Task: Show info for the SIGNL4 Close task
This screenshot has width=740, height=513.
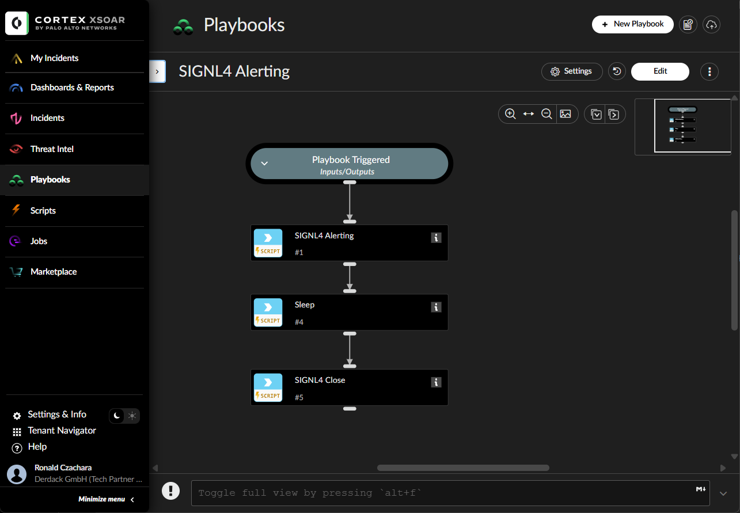Action: [436, 382]
